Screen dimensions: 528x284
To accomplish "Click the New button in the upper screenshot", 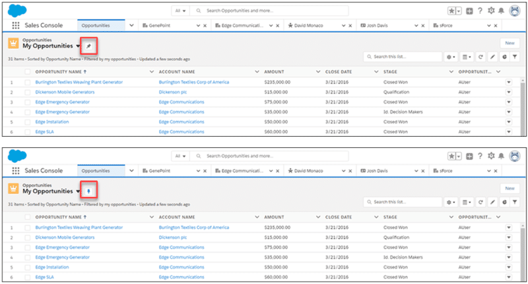I will [x=508, y=42].
